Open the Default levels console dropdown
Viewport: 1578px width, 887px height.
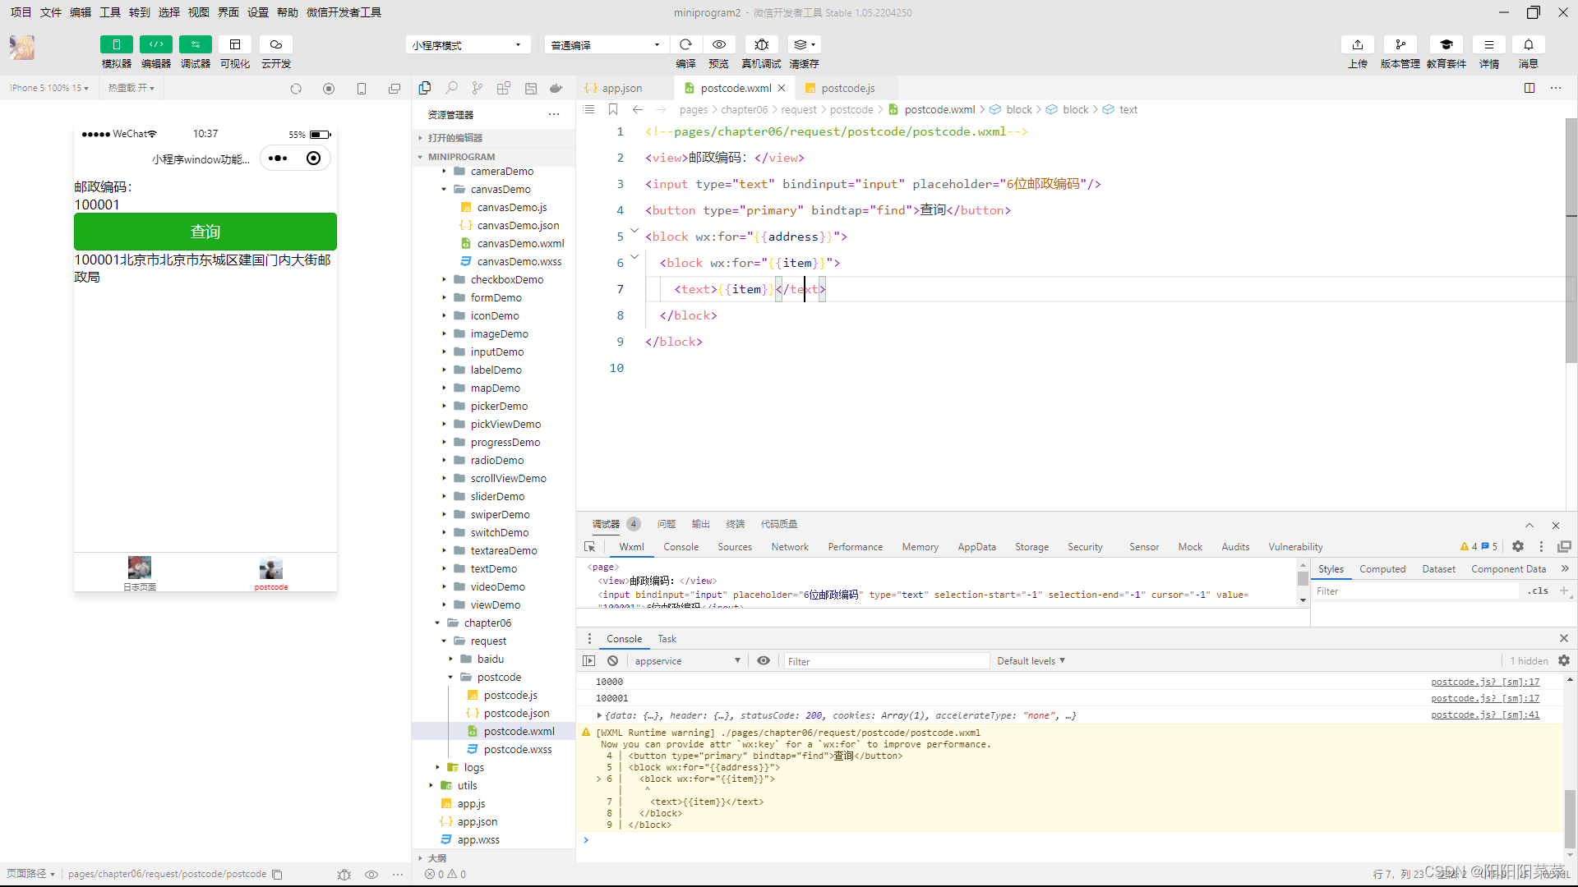[x=1031, y=661]
